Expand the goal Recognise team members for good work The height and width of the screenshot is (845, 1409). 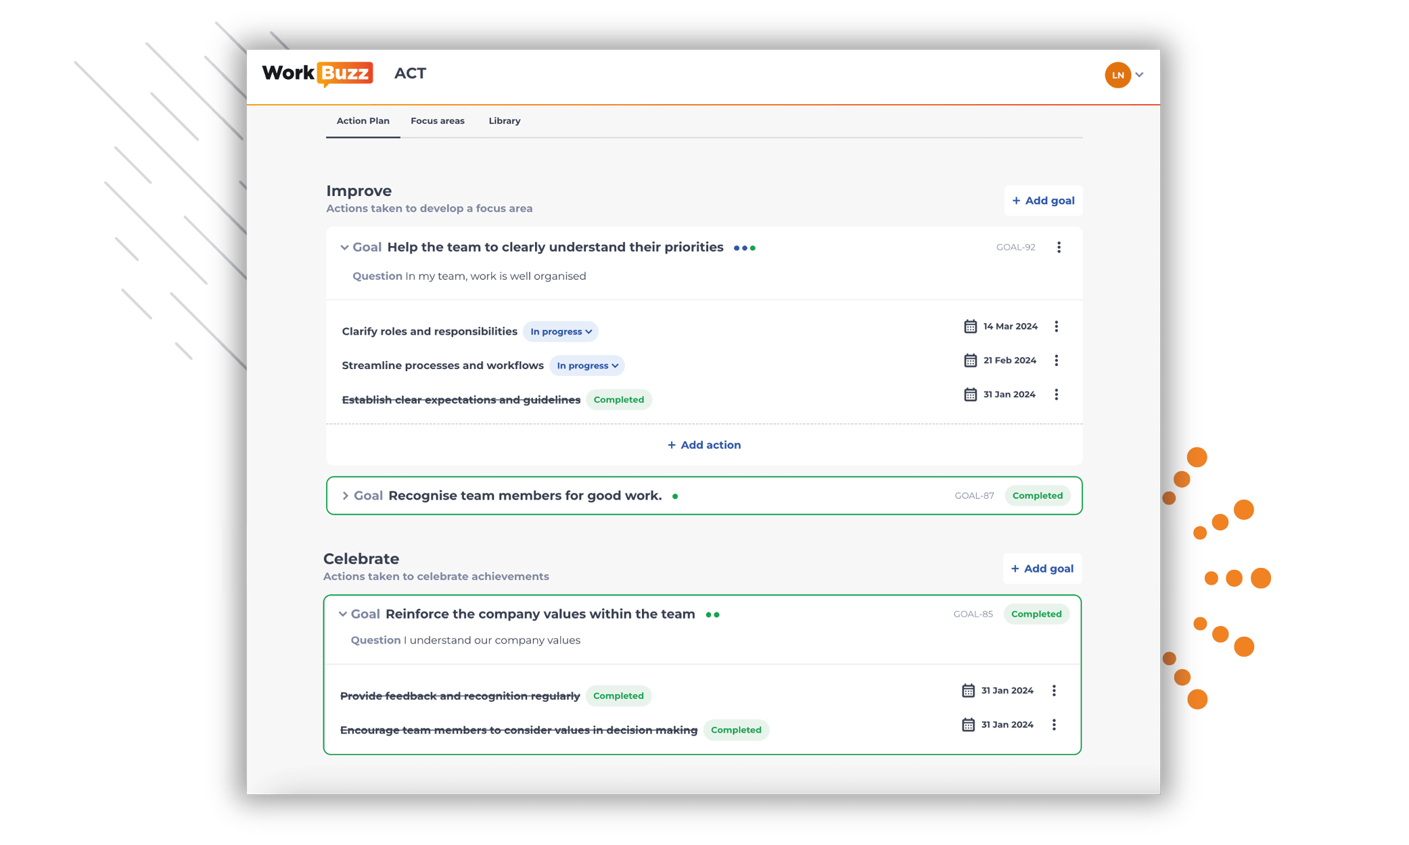pos(345,496)
